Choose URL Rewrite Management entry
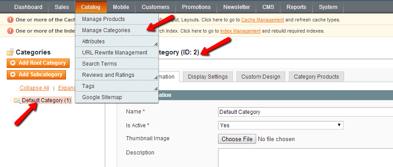This screenshot has height=167, width=393. tap(117, 53)
